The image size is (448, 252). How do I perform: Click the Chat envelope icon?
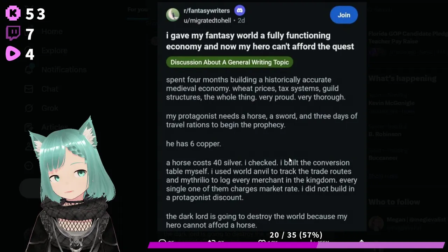pyautogui.click(x=29, y=89)
